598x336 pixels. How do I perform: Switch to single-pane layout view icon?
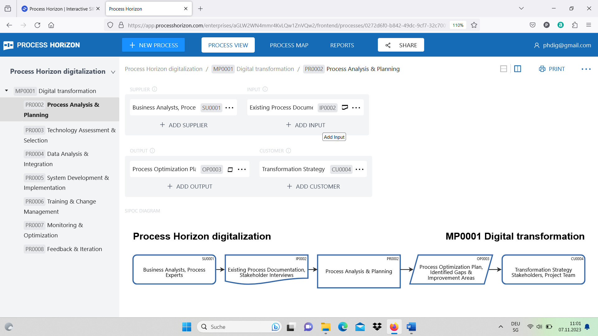pos(503,69)
